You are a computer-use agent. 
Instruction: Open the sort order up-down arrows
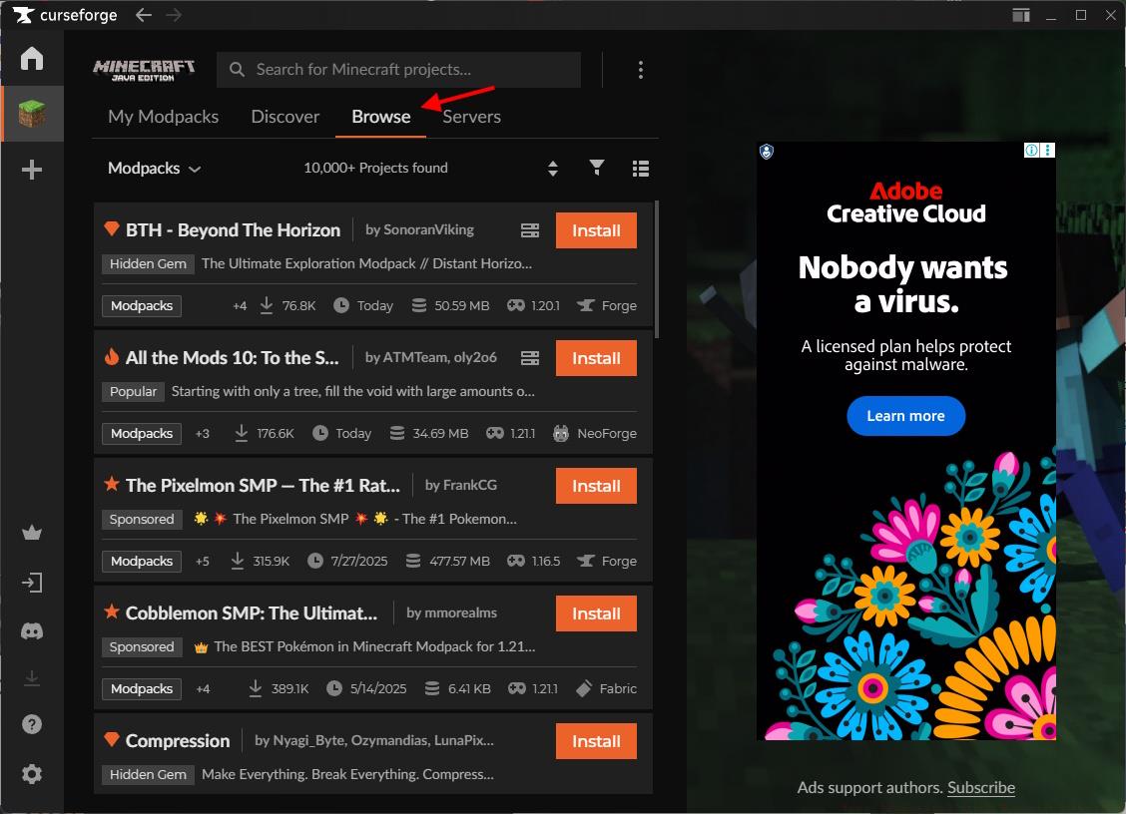pyautogui.click(x=553, y=169)
